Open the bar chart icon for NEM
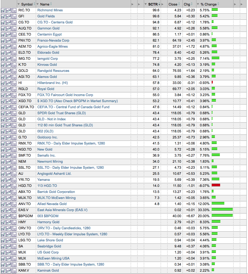 point(3,162)
